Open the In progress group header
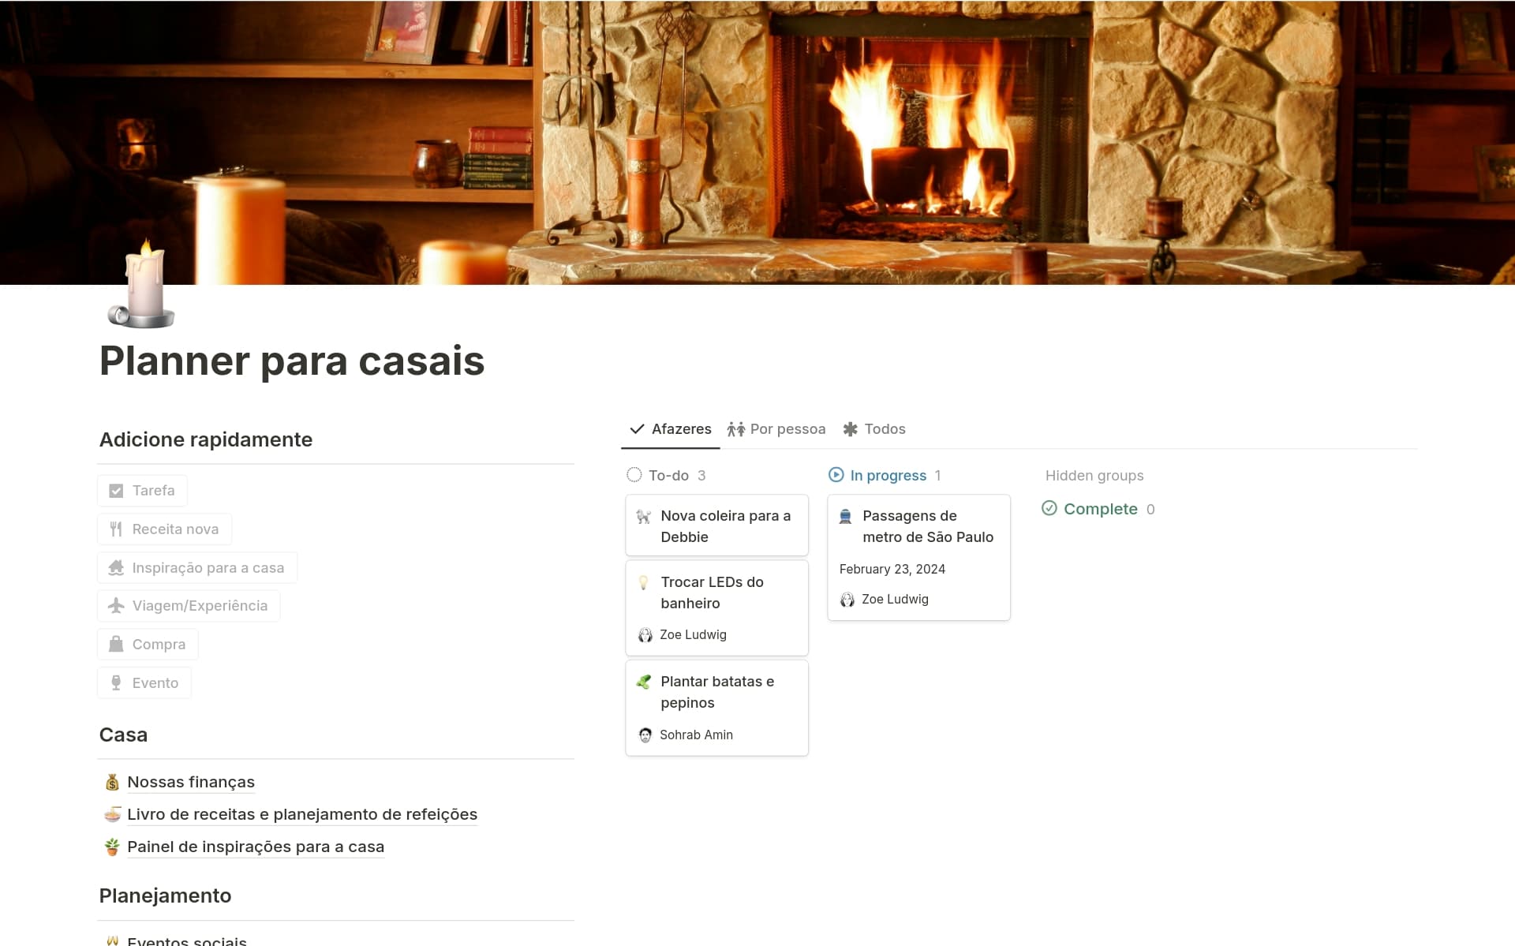This screenshot has height=946, width=1515. point(888,476)
